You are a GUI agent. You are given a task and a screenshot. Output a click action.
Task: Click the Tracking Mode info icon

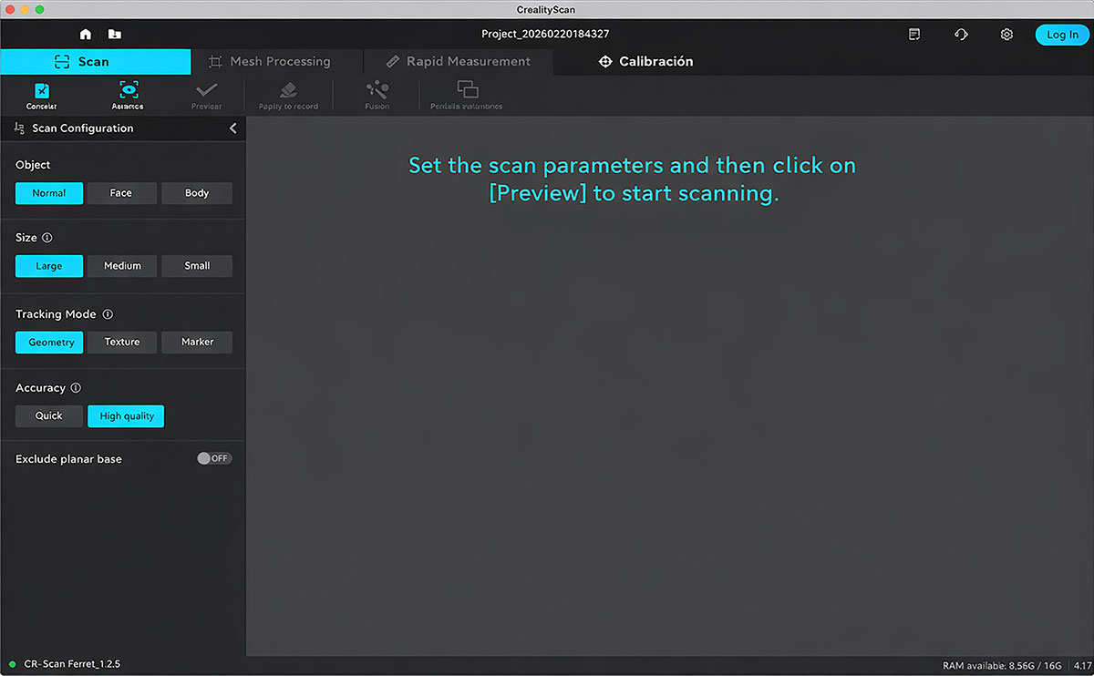[x=107, y=313]
